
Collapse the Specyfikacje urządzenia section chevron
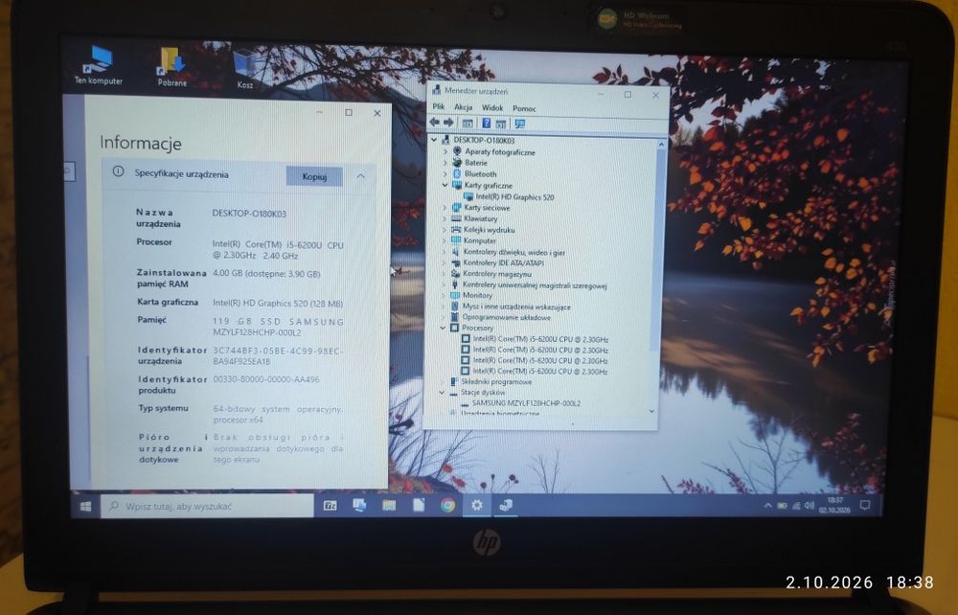(360, 176)
